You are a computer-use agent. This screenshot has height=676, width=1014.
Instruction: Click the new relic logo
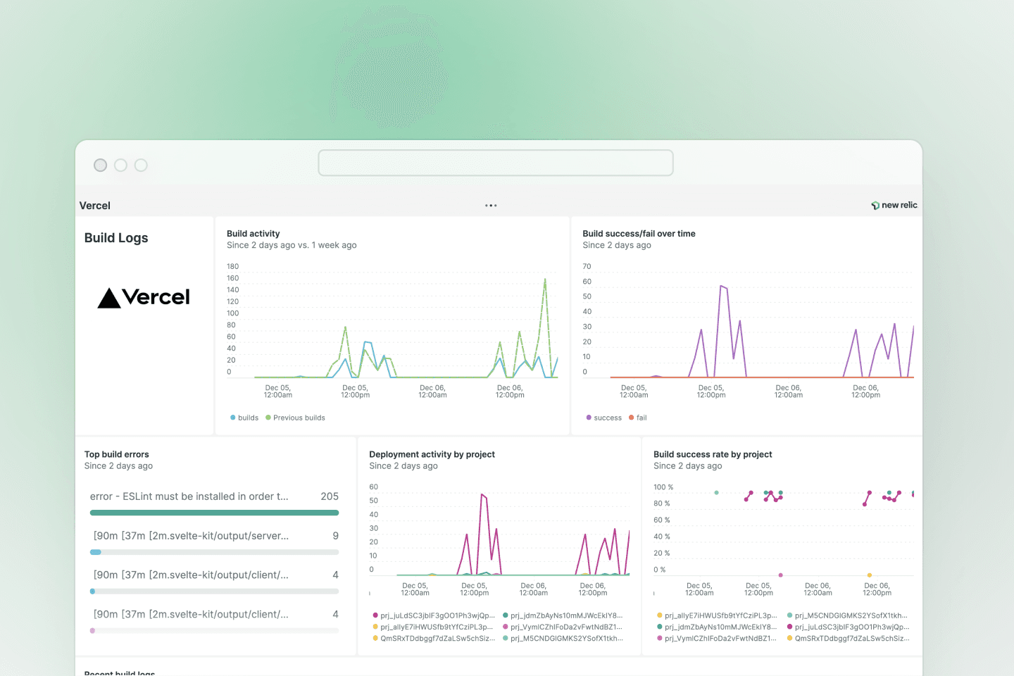tap(894, 205)
